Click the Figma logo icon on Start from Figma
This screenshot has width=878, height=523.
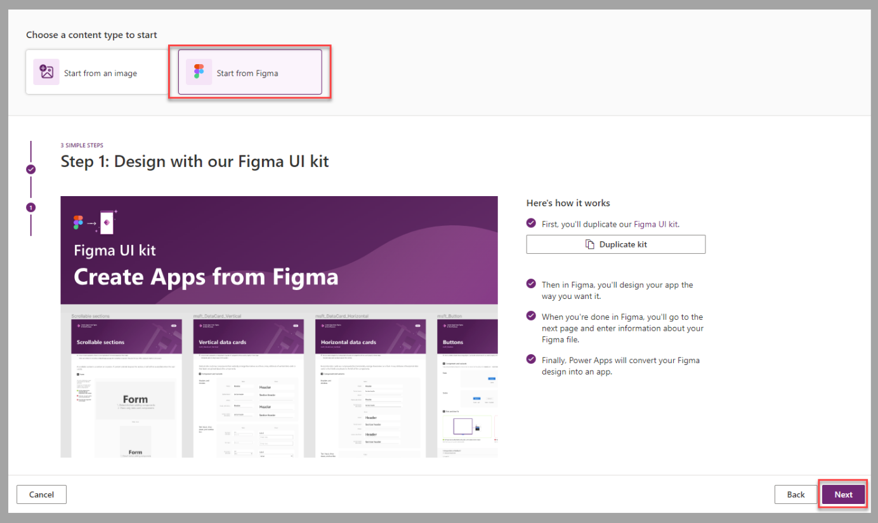pos(199,72)
